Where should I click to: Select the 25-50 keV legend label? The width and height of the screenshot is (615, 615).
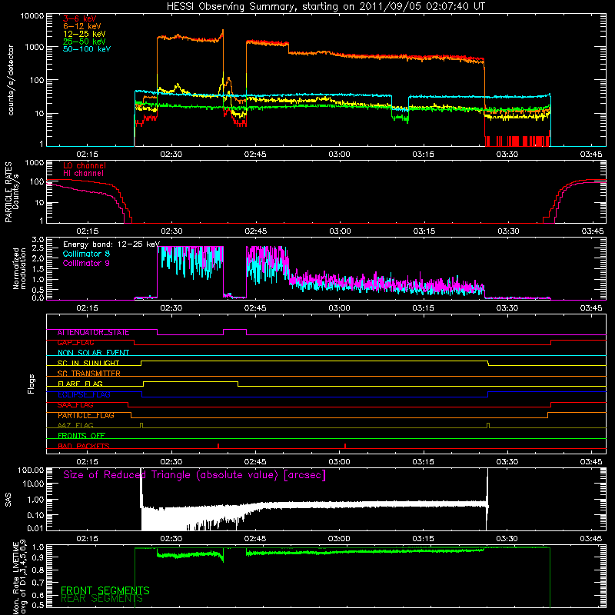(85, 42)
